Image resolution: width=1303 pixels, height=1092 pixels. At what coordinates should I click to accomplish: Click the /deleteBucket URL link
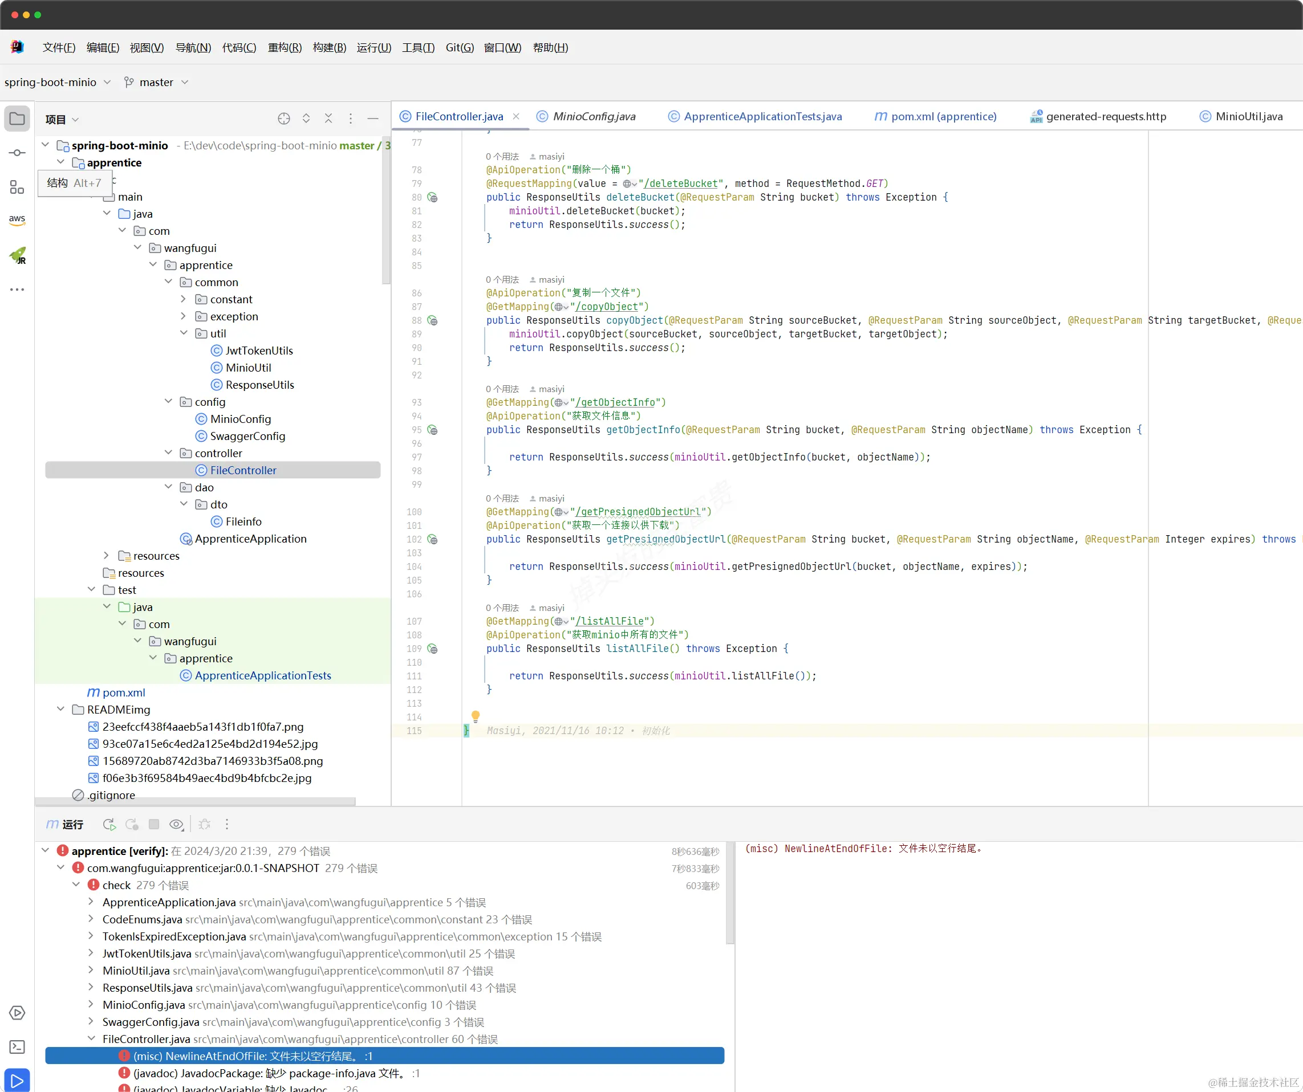coord(680,184)
